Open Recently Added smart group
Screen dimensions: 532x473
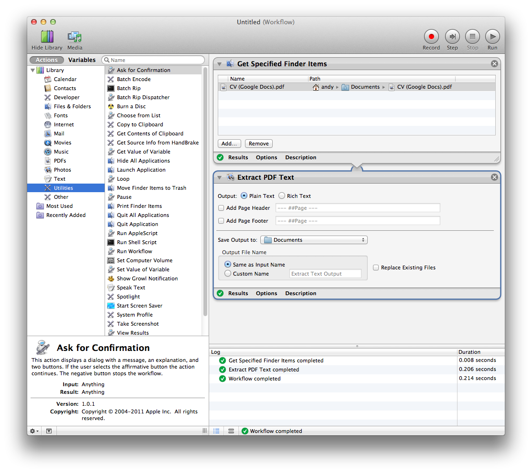point(66,215)
